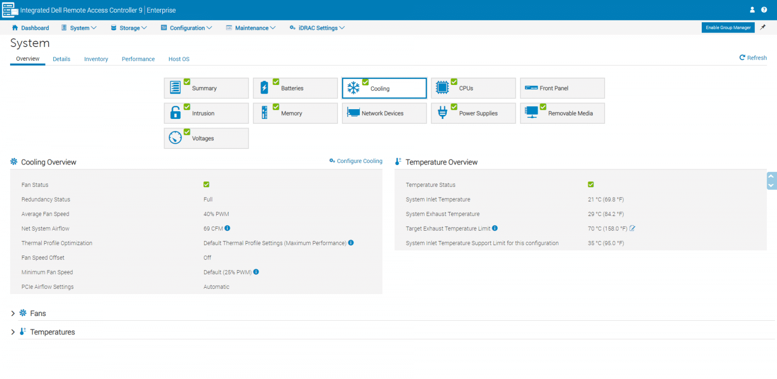Click the pin icon beside Group Manager
777x379 pixels.
[x=763, y=27]
